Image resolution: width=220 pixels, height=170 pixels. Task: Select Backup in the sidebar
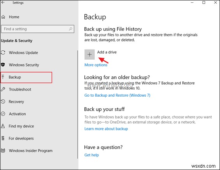26,77
